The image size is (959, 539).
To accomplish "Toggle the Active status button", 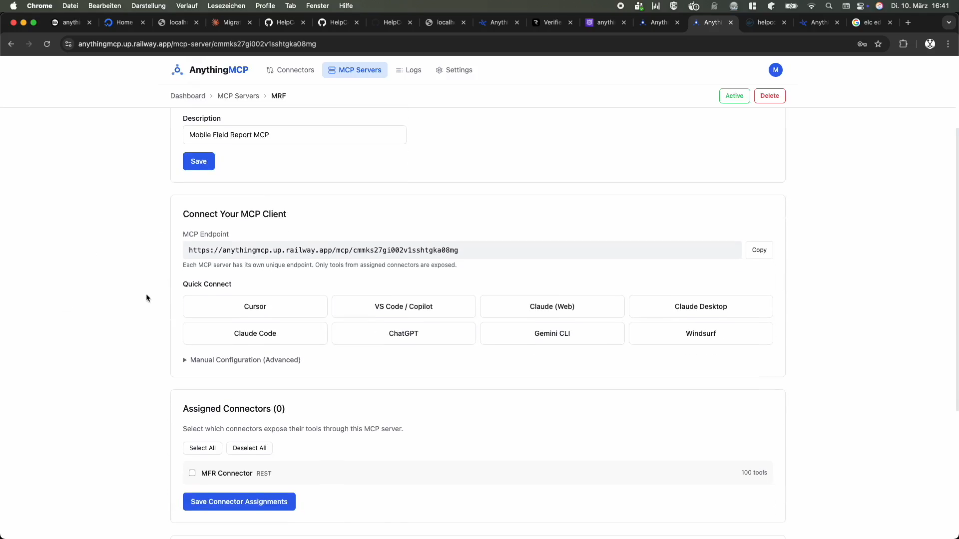I will tap(734, 96).
